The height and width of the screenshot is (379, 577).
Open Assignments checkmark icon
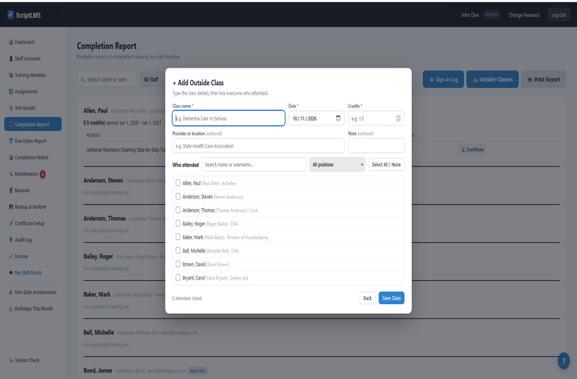pyautogui.click(x=11, y=92)
